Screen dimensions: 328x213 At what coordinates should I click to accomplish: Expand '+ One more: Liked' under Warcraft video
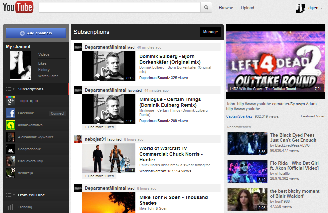tap(99, 176)
